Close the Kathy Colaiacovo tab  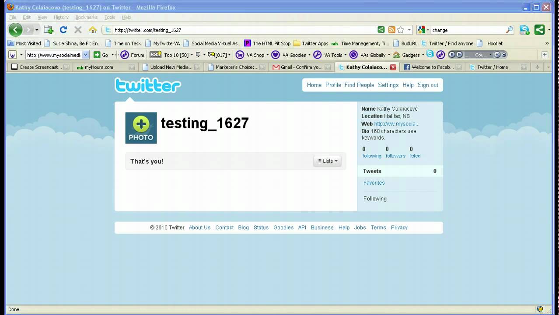[393, 67]
